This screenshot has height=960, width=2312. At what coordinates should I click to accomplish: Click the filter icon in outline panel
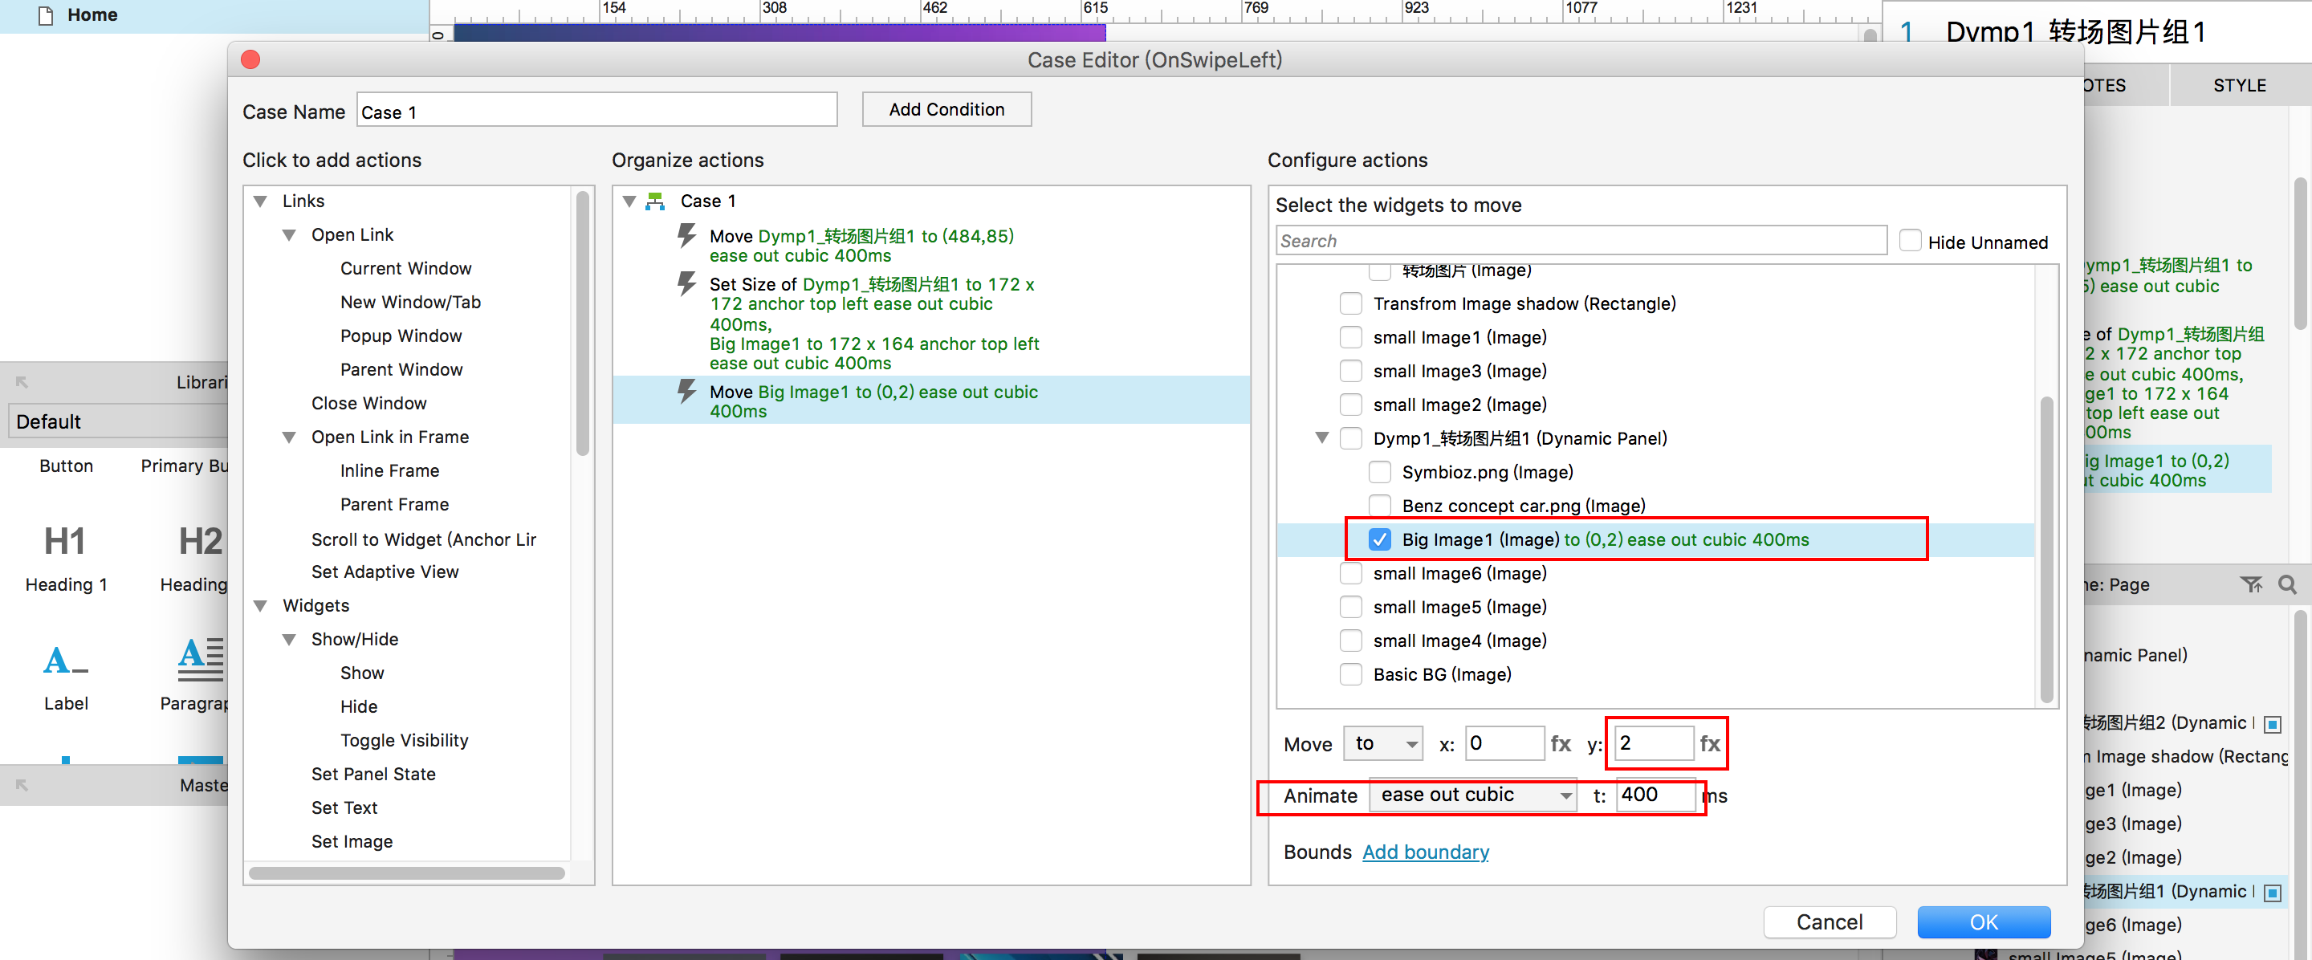2251,585
